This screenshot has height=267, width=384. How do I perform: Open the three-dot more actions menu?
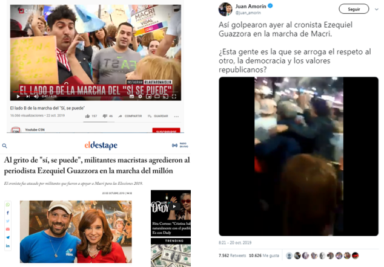pos(176,117)
